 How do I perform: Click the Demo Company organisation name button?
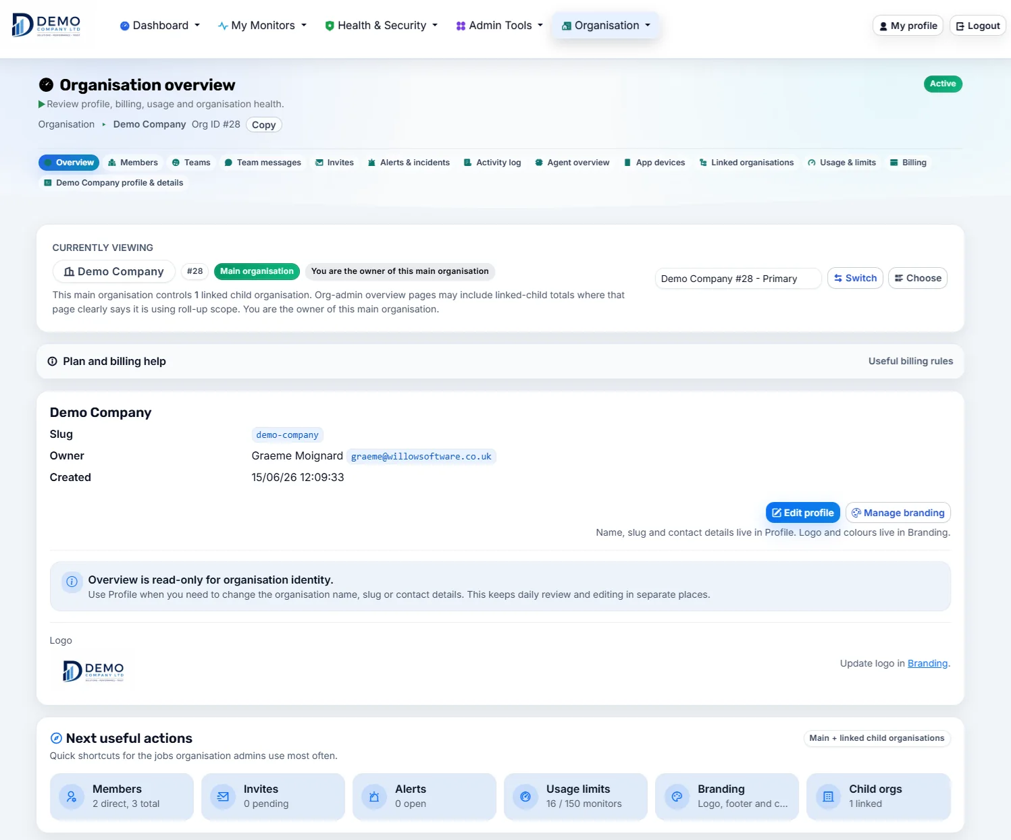[x=114, y=271]
